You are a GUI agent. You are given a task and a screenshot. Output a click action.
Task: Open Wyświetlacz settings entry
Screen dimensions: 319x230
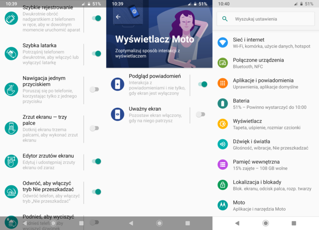coord(266,124)
